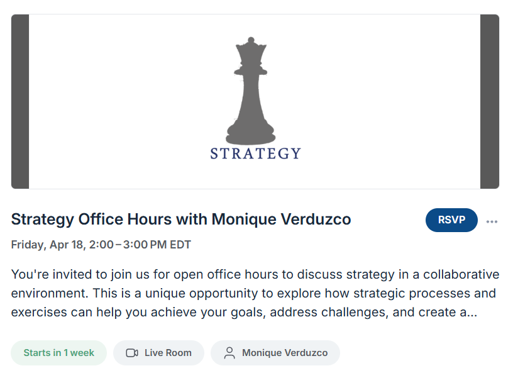Click the base of the chess piece
The height and width of the screenshot is (373, 513).
[251, 134]
